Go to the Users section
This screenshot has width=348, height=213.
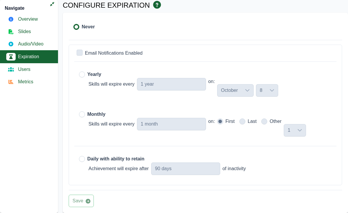pyautogui.click(x=29, y=69)
